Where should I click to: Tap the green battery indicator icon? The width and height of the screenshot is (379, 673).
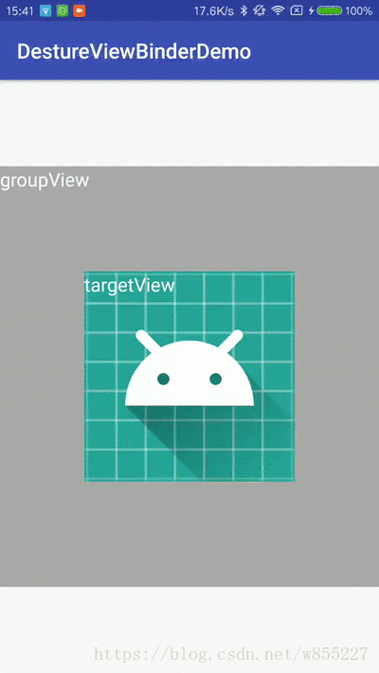point(330,10)
